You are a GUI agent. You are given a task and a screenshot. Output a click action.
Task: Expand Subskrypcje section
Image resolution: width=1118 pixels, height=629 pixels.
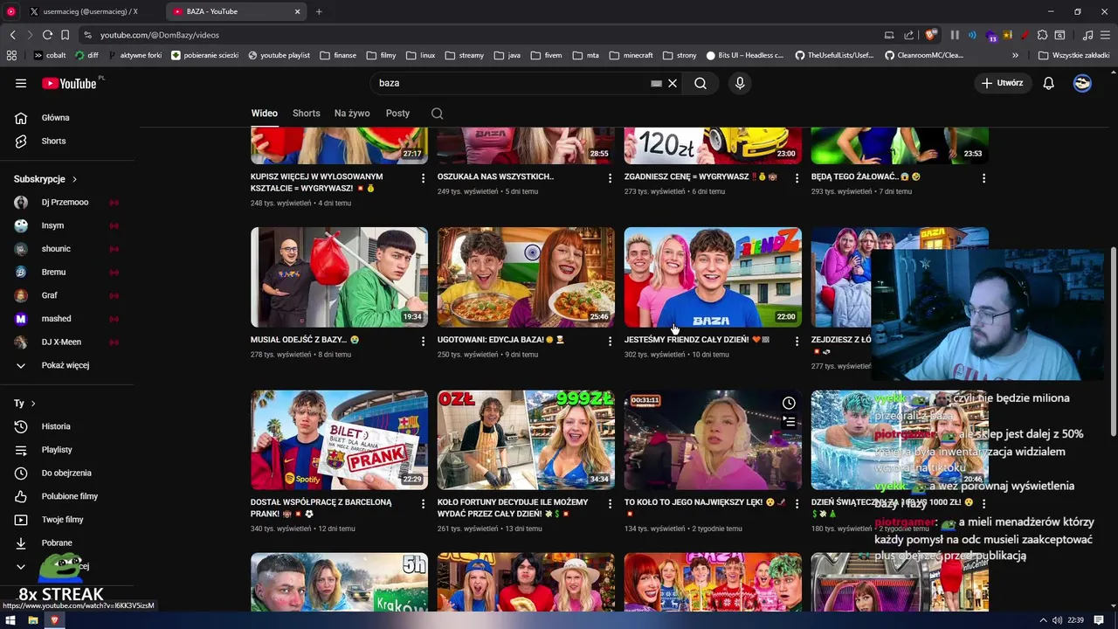click(45, 179)
